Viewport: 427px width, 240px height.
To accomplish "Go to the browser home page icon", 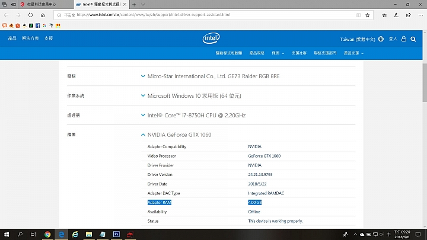I will [x=43, y=15].
